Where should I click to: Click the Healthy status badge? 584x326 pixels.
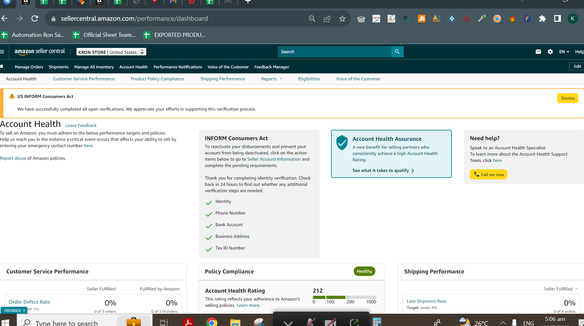(x=364, y=271)
